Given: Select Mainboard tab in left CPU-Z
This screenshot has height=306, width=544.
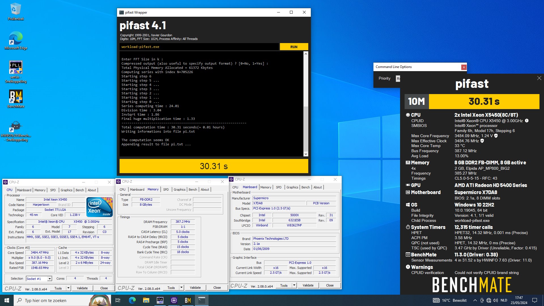Looking at the screenshot, I should tap(24, 190).
